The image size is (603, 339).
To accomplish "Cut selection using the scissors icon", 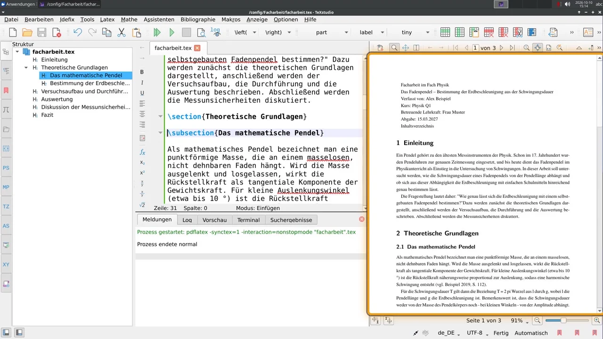I will (122, 32).
